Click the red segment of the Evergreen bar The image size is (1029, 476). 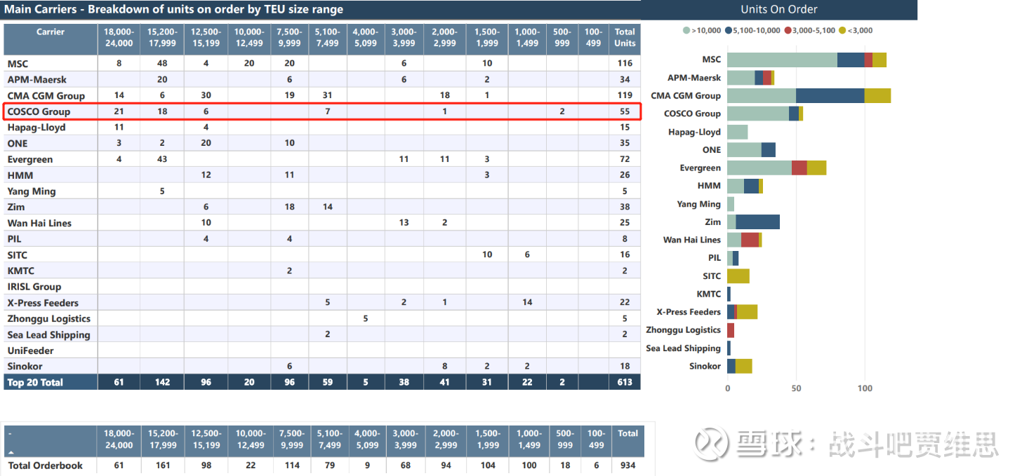click(x=799, y=168)
